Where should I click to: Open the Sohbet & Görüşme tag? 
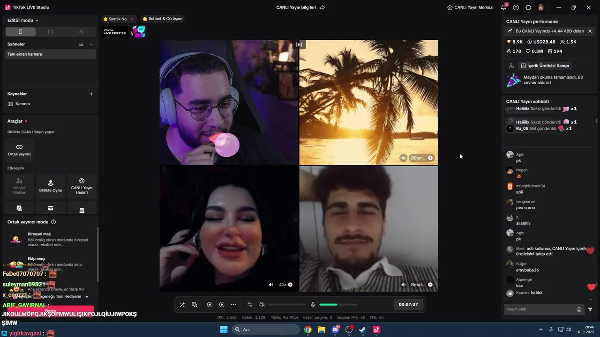click(163, 19)
